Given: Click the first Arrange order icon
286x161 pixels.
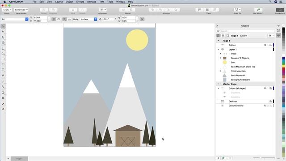Looking at the screenshot, I should 153,10.
